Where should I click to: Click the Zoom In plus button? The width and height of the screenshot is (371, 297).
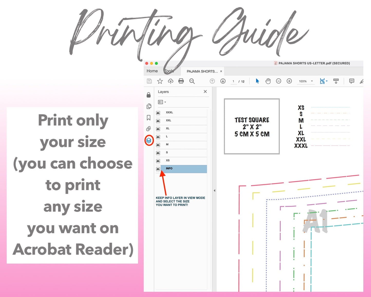click(289, 81)
